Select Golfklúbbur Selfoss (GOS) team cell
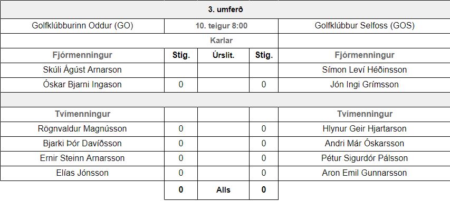 click(365, 26)
